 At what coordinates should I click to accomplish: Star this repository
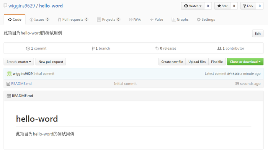coord(222,6)
